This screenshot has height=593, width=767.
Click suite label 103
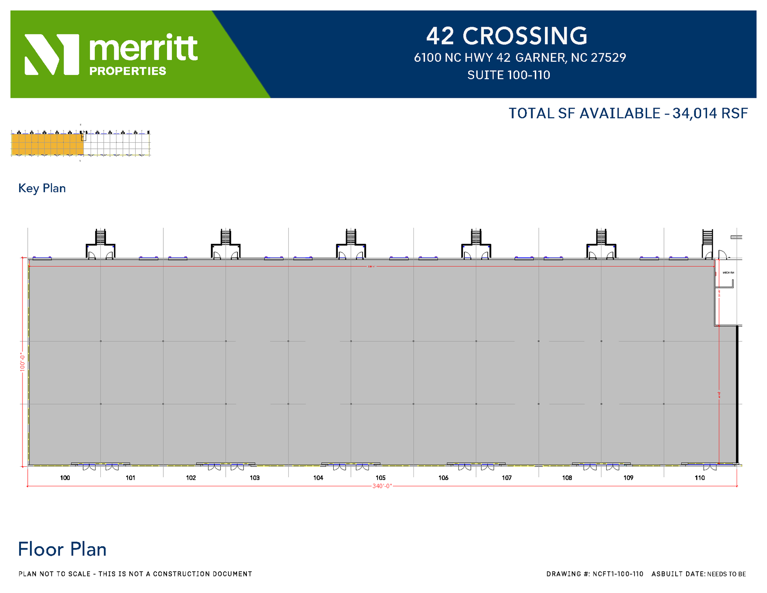(x=255, y=478)
